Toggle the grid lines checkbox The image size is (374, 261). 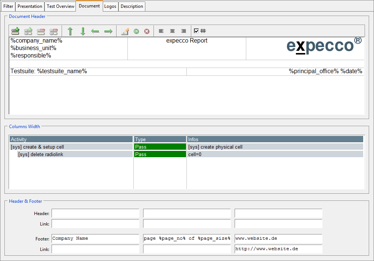pyautogui.click(x=197, y=31)
